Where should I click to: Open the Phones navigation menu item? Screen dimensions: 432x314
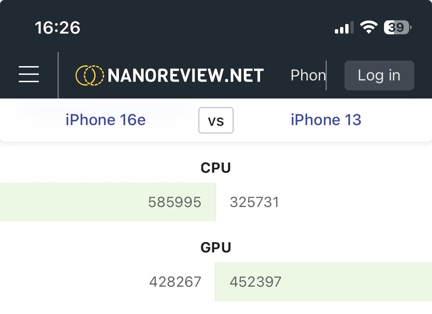pos(308,75)
